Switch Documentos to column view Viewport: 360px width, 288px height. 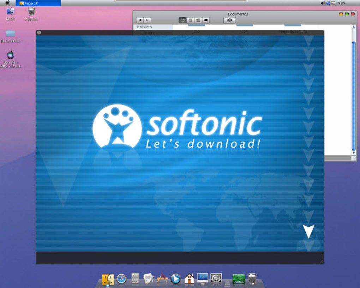coord(198,20)
